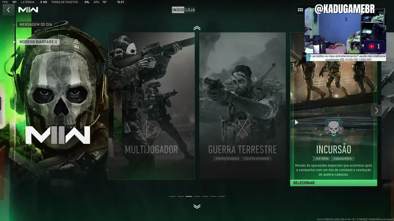This screenshot has width=394, height=221.
Task: Click the last page indicator dash
Action: coord(222,196)
